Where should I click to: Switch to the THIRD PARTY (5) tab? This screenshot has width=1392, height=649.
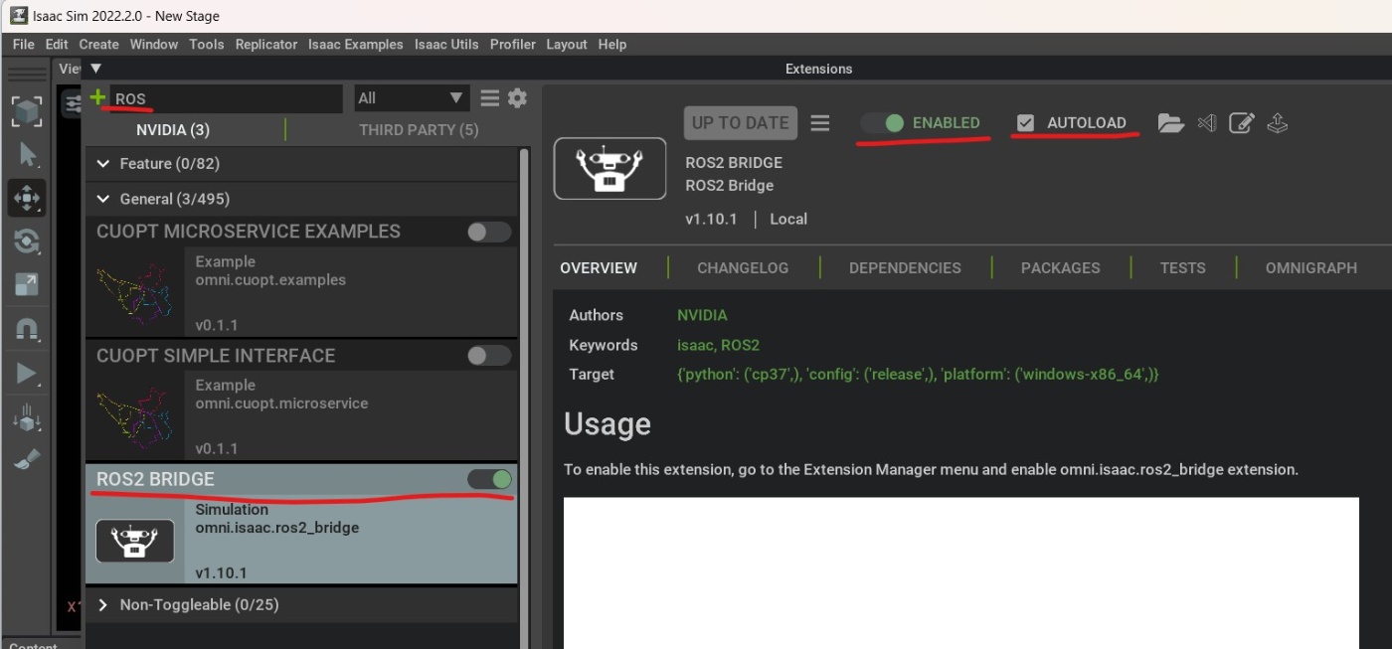pos(419,130)
